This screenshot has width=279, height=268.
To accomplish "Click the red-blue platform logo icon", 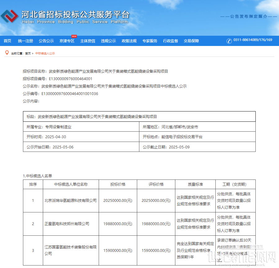I will pos(9,16).
